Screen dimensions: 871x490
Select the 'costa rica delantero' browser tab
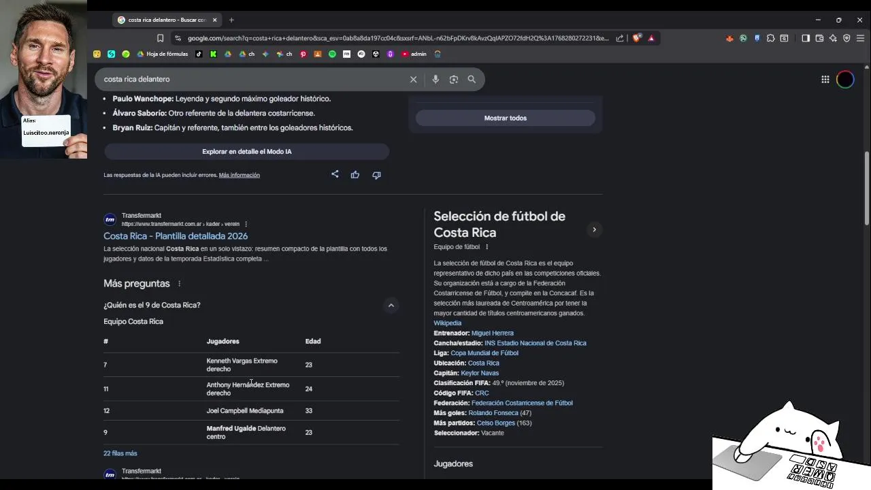[x=167, y=20]
